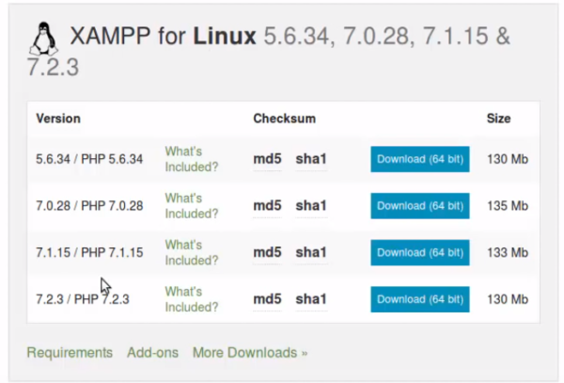The height and width of the screenshot is (383, 564).
Task: Show md5 checksum for 5.6.34
Action: [267, 159]
